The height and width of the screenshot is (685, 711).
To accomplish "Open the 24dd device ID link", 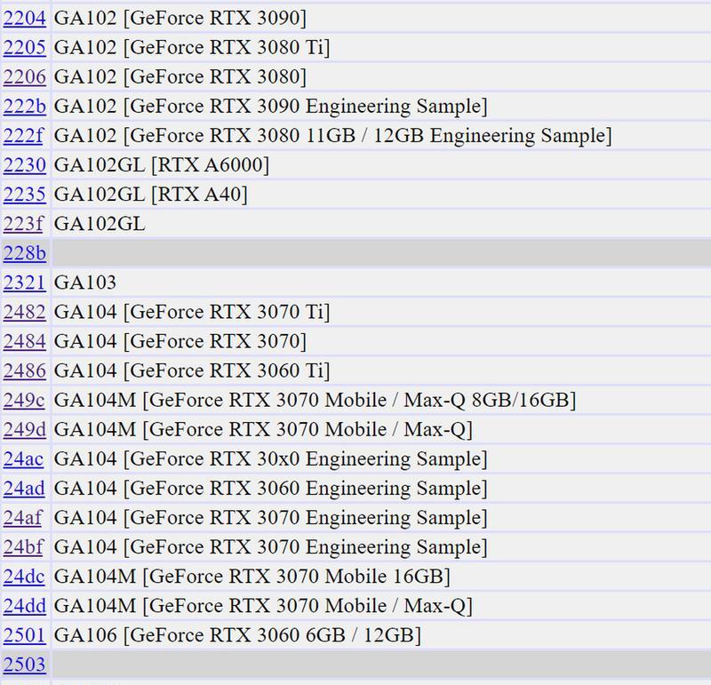I will pos(25,606).
